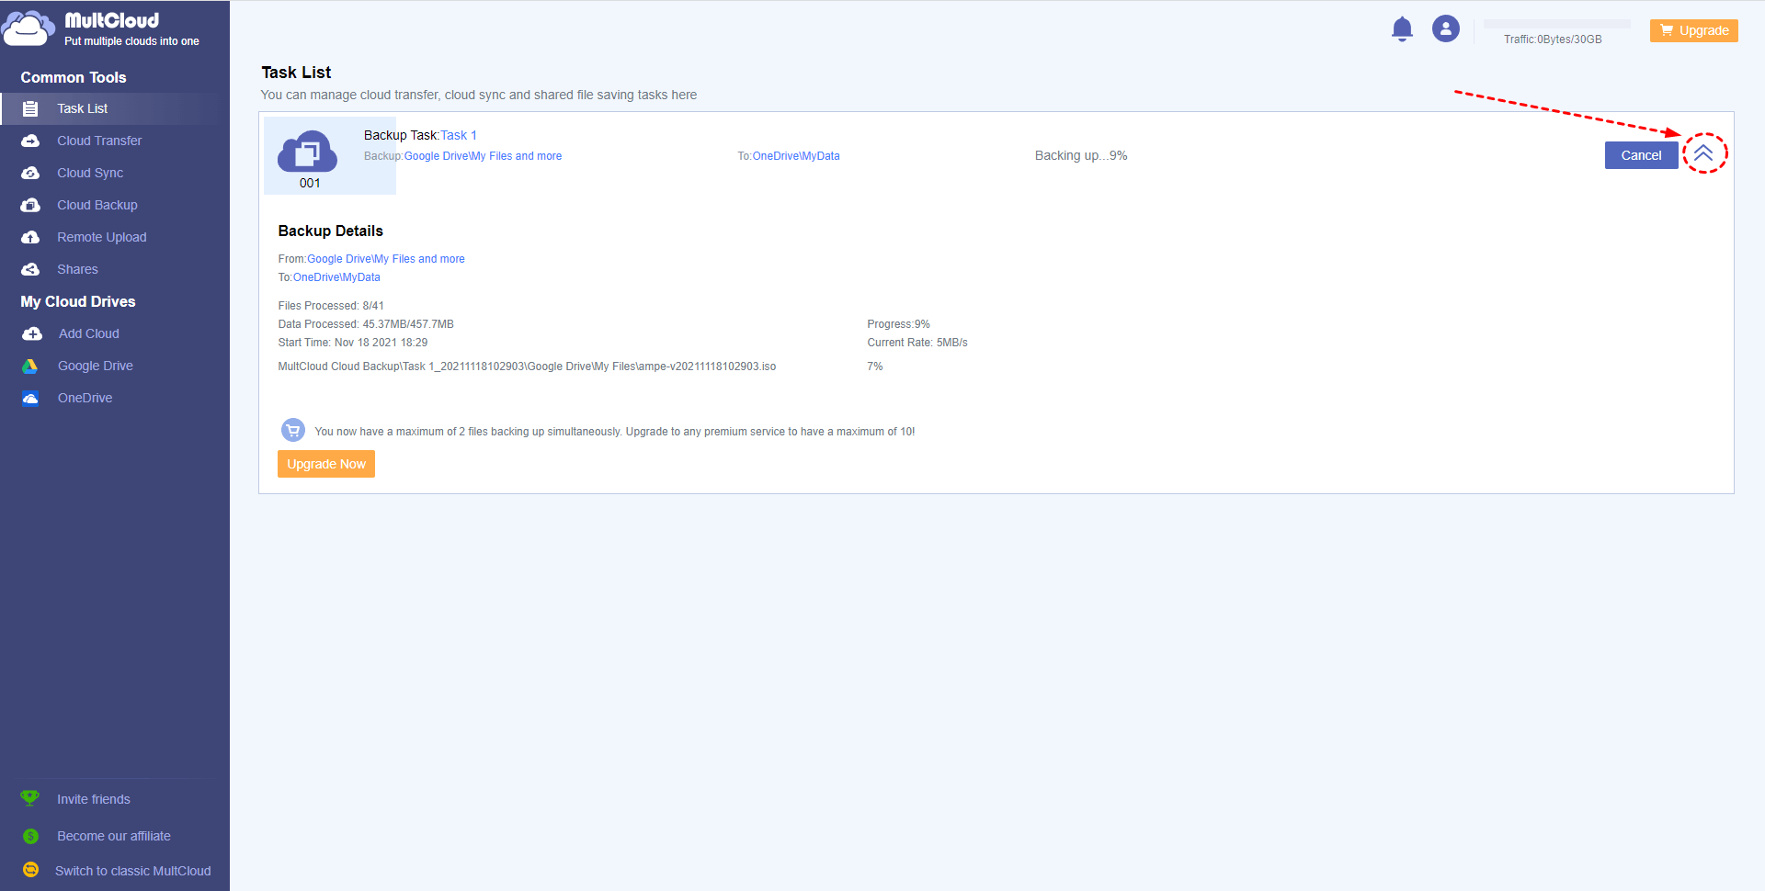Click Invite friends link

click(94, 799)
